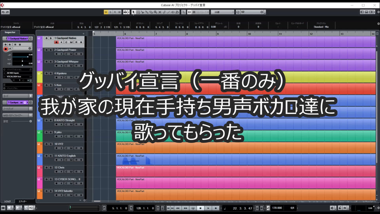
Task: Solo the 3 Gackpoid Whisper track
Action: coord(51,62)
